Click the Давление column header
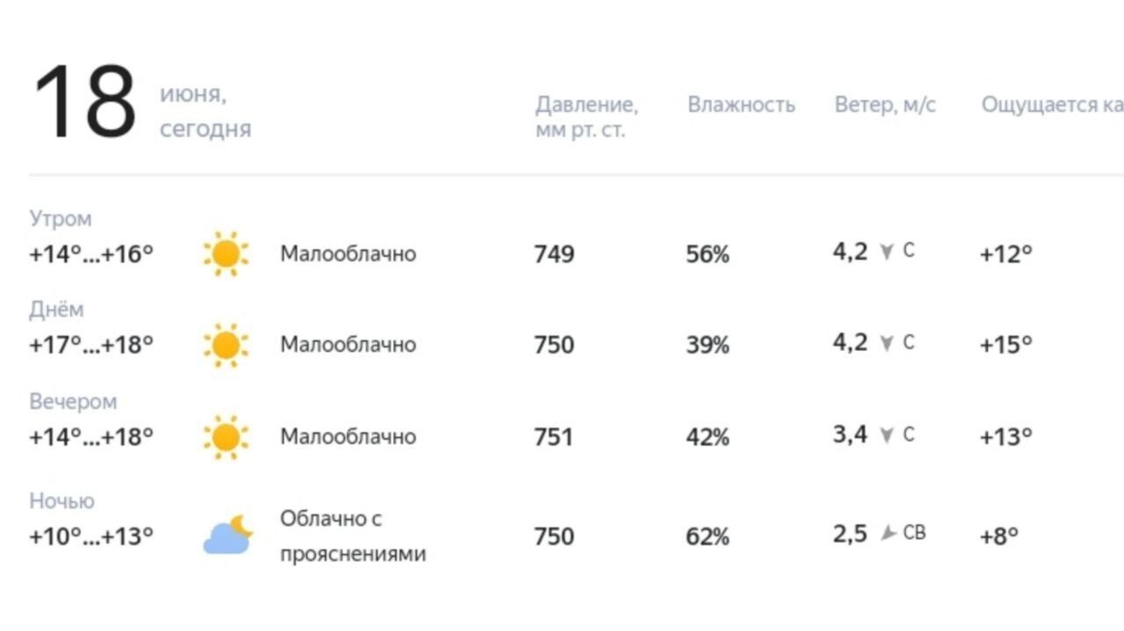 [x=587, y=118]
